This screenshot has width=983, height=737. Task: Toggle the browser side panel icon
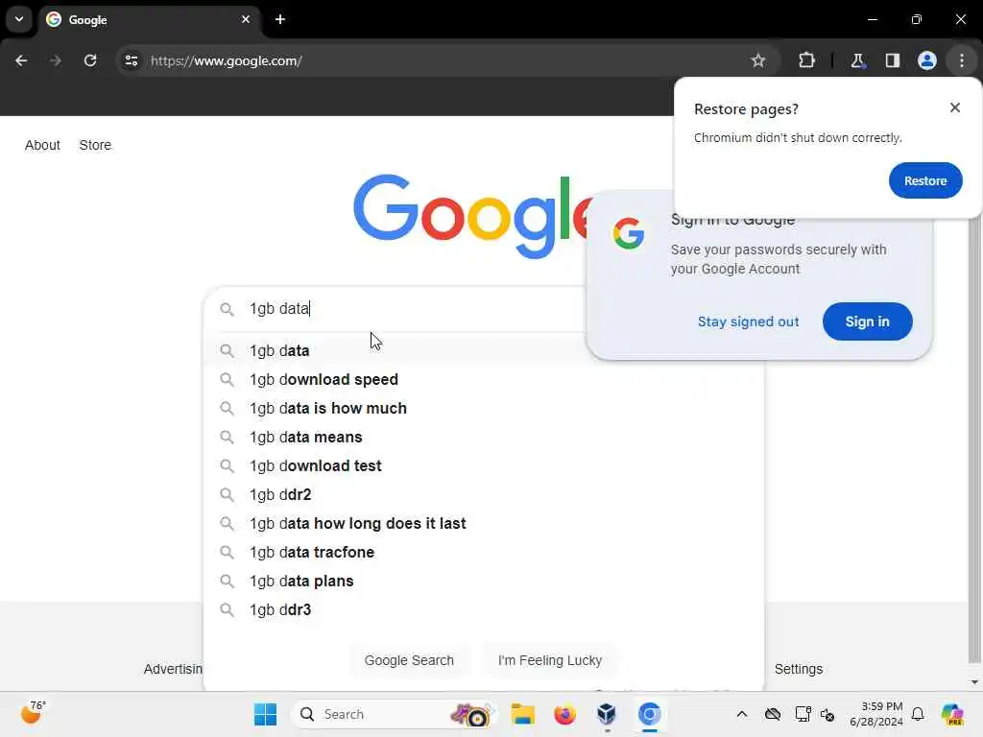(x=892, y=60)
